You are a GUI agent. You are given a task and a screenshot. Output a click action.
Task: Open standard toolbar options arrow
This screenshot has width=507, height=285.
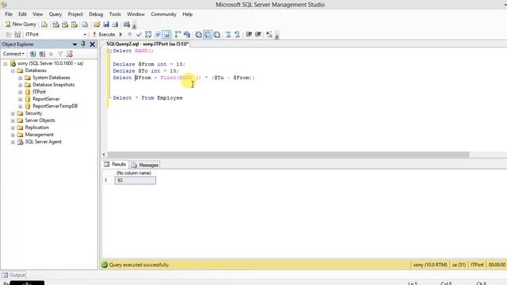pyautogui.click(x=134, y=25)
